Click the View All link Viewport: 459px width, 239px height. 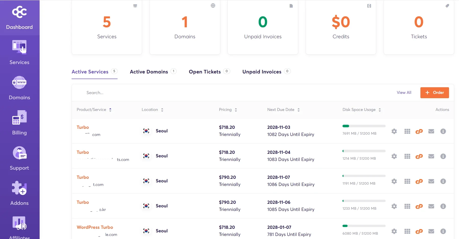pos(404,93)
